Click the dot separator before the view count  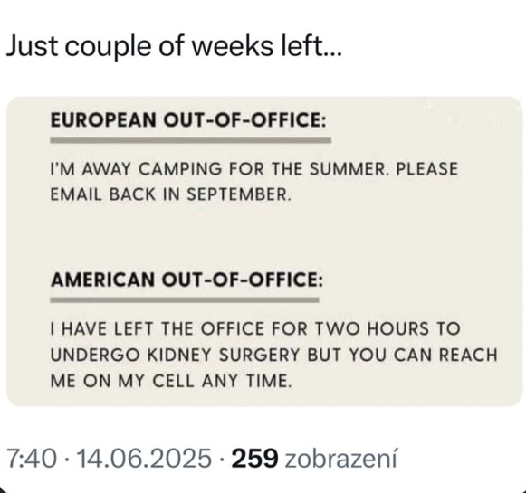(222, 459)
